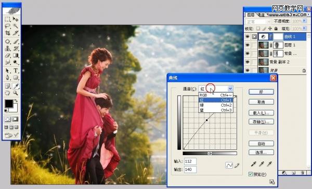The height and width of the screenshot is (189, 312).
Task: Toggle eye icon of bottom 背景 layer
Action: (248, 70)
